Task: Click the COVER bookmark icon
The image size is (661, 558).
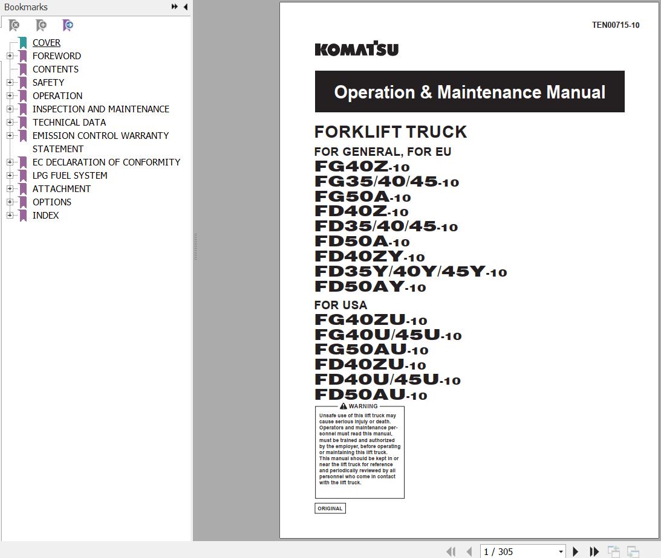Action: tap(23, 43)
